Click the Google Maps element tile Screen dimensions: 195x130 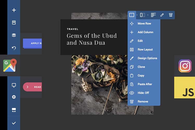(x=10, y=65)
